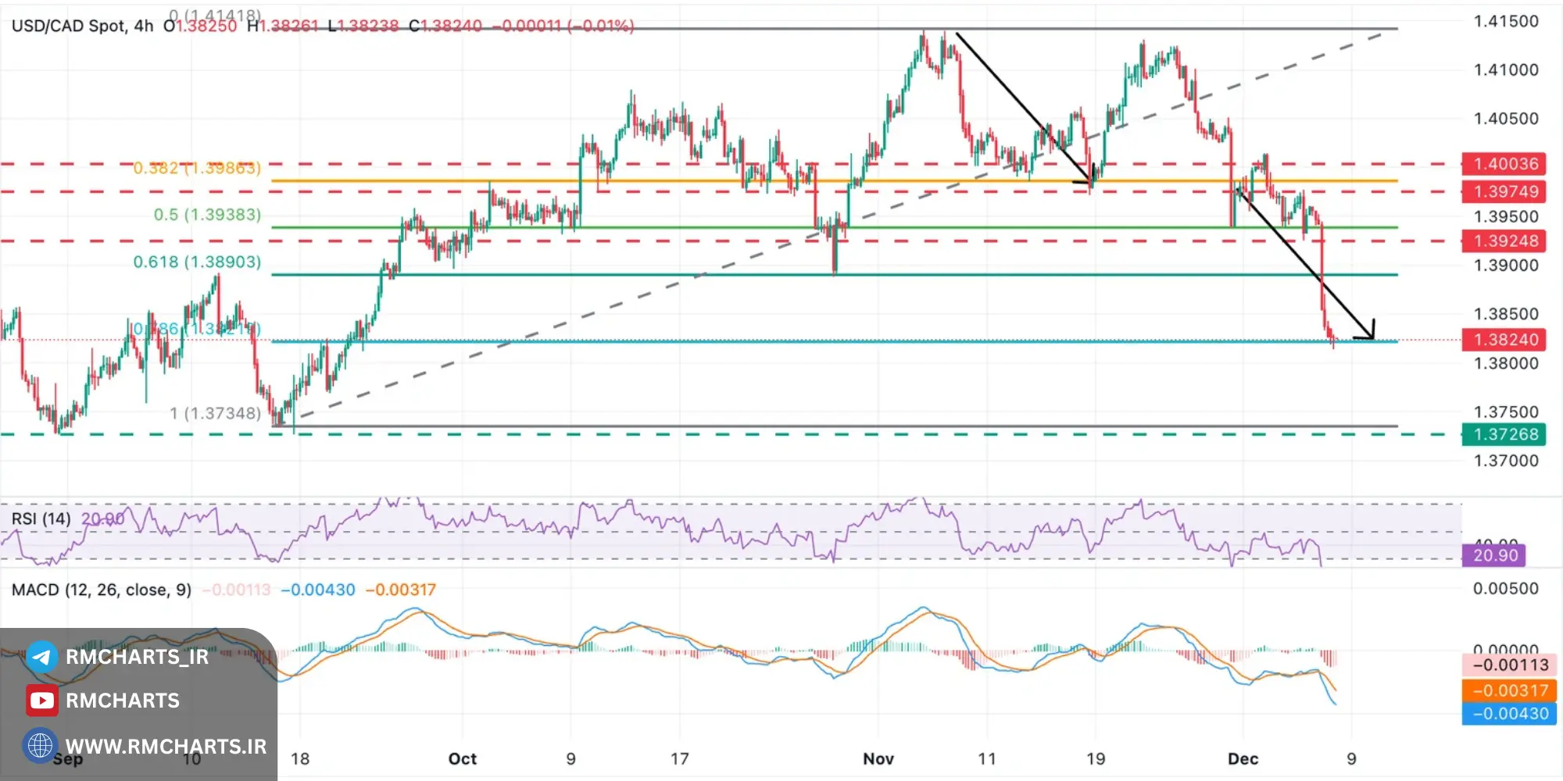The height and width of the screenshot is (781, 1563).
Task: Click the Telegram icon in the watermark
Action: pyautogui.click(x=41, y=657)
